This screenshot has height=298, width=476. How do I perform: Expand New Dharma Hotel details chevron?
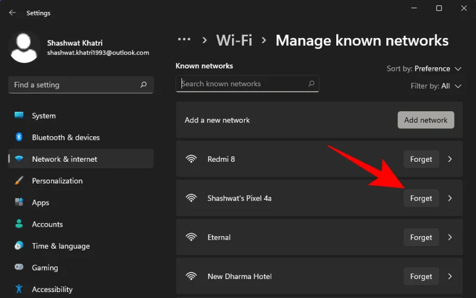point(450,277)
